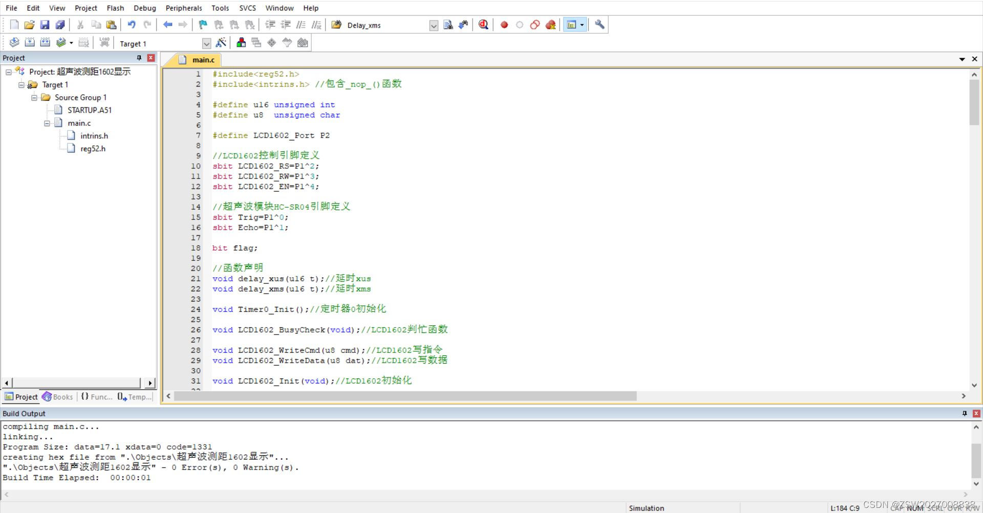Toggle the window layout button in the toolbar
The image size is (983, 513).
click(571, 25)
